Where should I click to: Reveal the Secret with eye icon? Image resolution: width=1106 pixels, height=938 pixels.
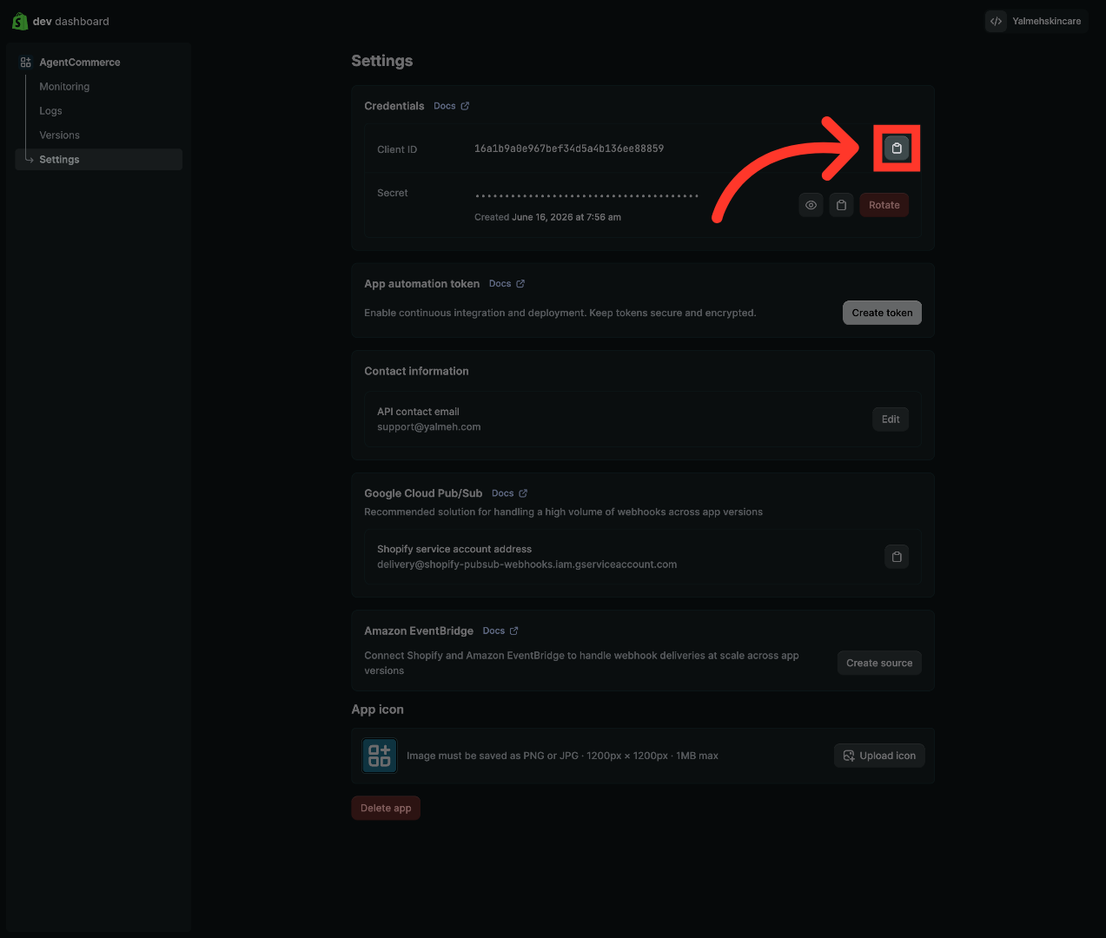[x=811, y=205]
